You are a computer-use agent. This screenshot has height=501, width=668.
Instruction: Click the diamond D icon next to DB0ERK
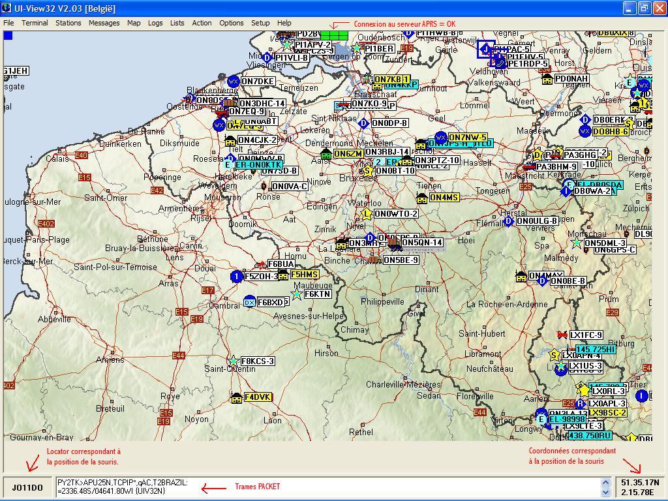click(585, 120)
